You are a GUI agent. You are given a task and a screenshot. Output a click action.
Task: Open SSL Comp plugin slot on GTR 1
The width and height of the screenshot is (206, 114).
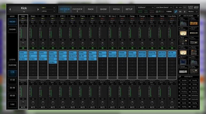click(x=53, y=56)
